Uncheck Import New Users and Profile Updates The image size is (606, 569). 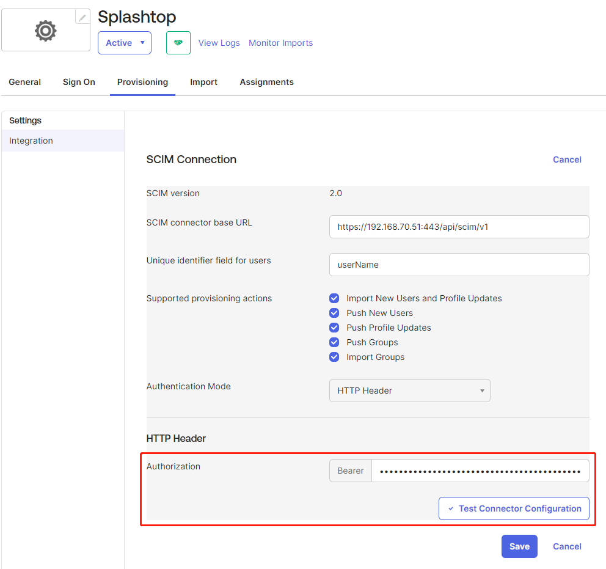[334, 298]
